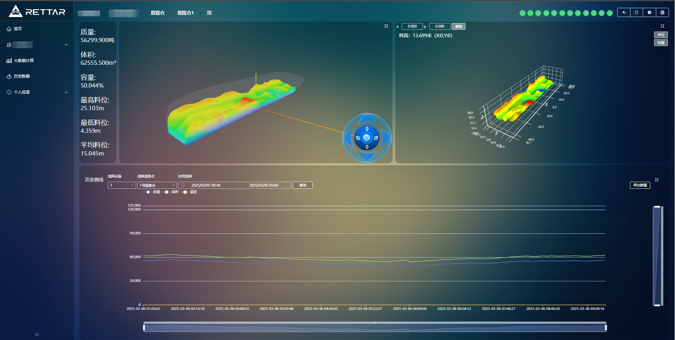Open settings via the gear icon
The image size is (675, 340).
point(649,12)
